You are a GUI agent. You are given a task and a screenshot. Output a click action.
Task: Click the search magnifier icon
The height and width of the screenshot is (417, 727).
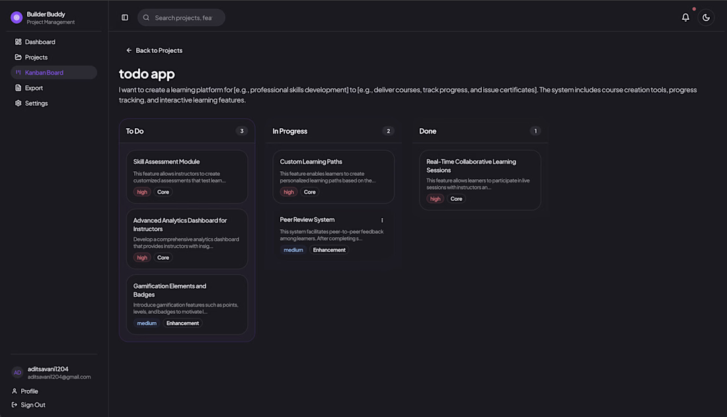click(146, 18)
